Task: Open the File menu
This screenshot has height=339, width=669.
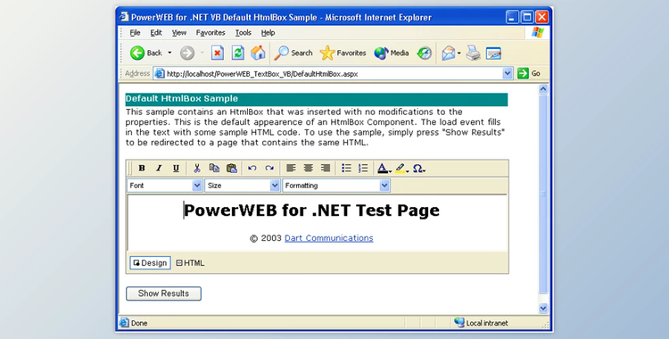Action: (x=135, y=32)
